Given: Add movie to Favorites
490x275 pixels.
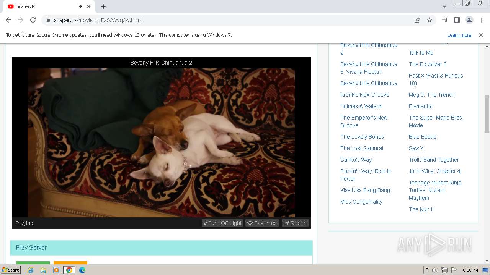Looking at the screenshot, I should [x=262, y=223].
